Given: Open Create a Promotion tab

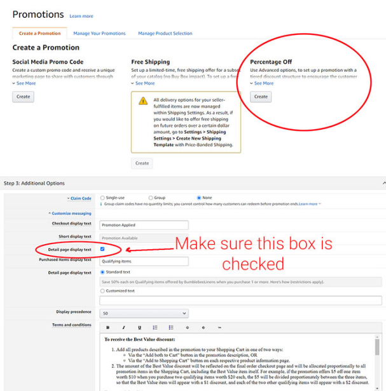Looking at the screenshot, I should pos(39,34).
